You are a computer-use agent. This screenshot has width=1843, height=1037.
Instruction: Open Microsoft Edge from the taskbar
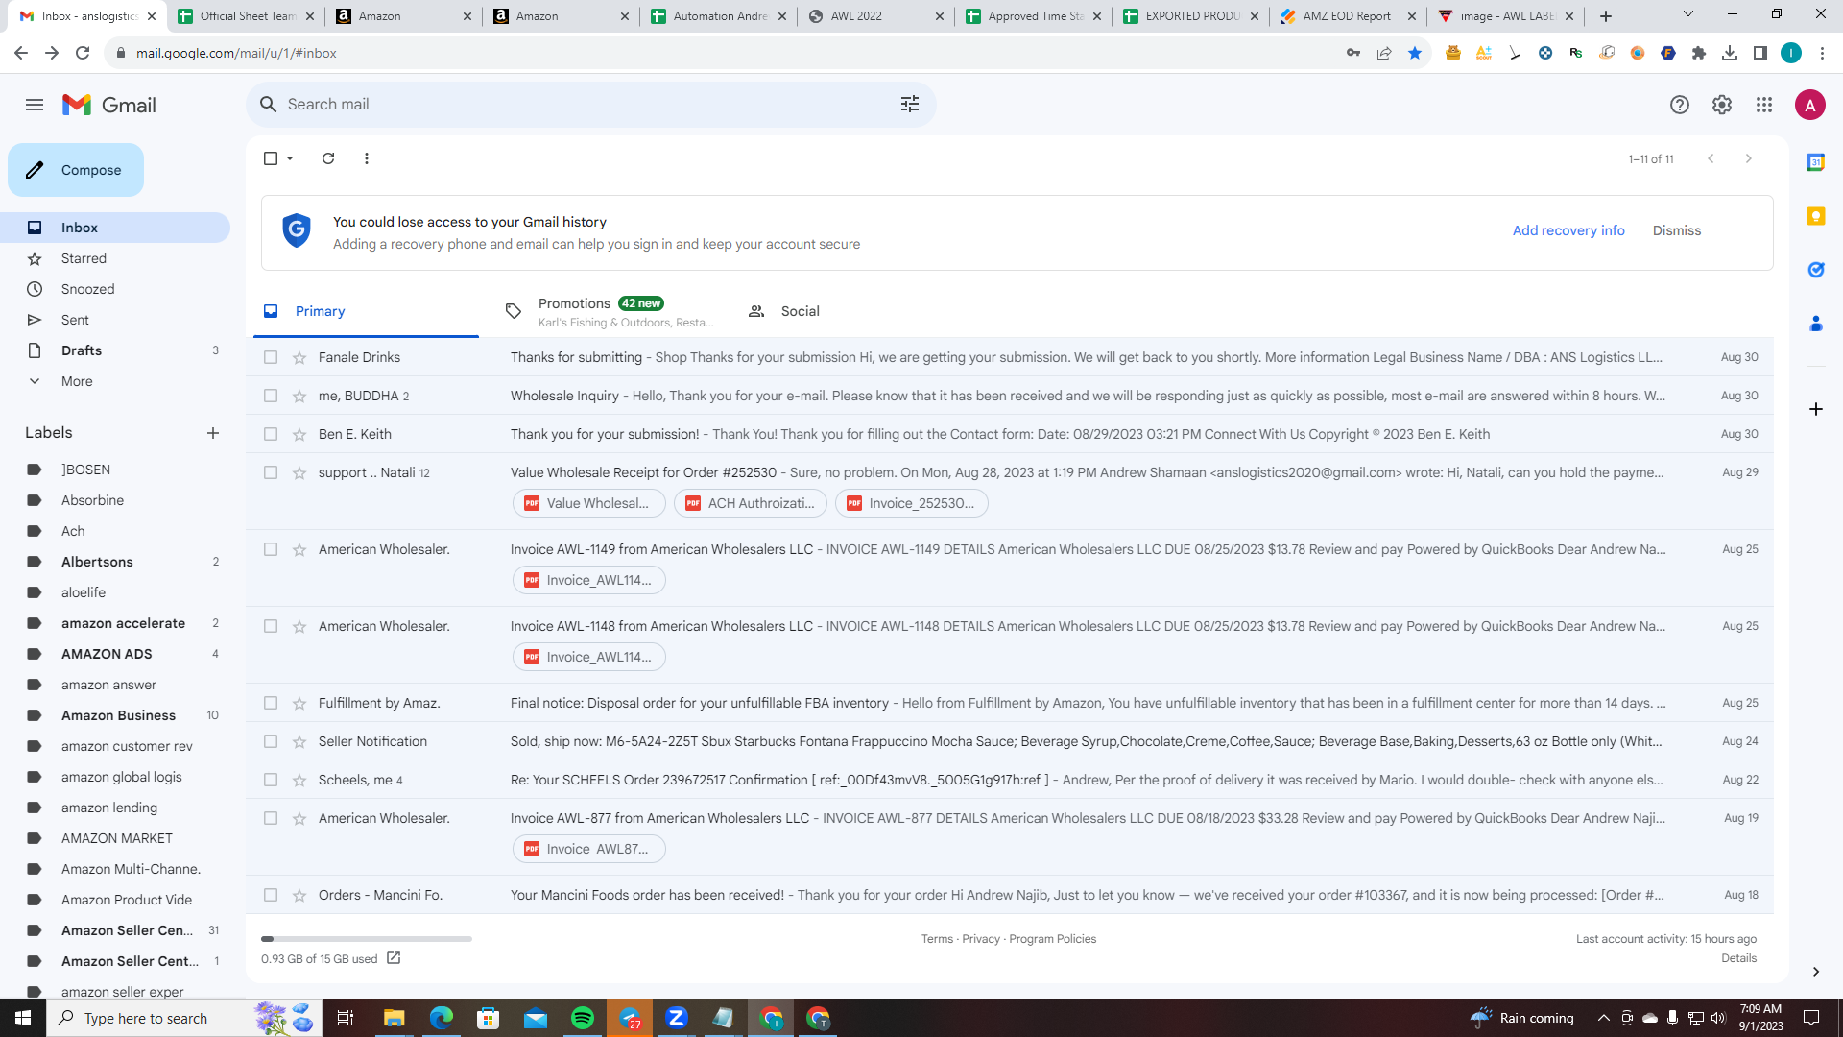[442, 1018]
